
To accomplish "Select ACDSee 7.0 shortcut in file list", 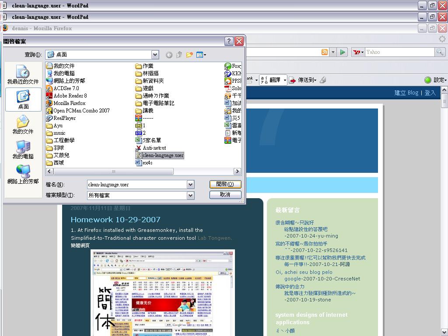I will click(x=63, y=88).
